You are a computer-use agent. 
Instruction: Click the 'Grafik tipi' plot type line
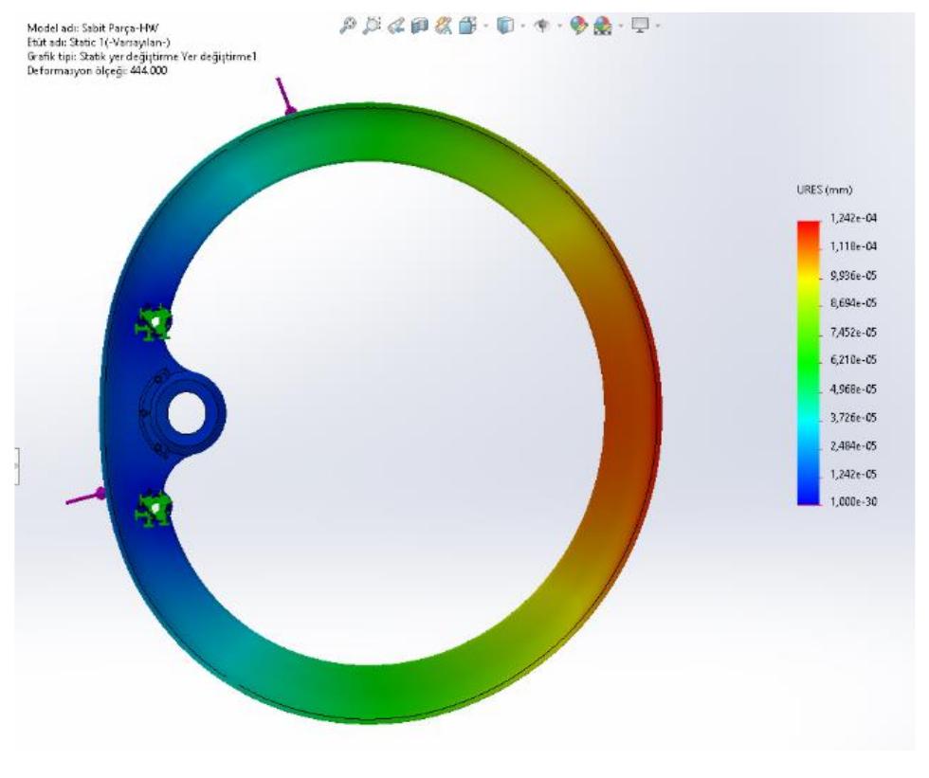click(x=142, y=56)
